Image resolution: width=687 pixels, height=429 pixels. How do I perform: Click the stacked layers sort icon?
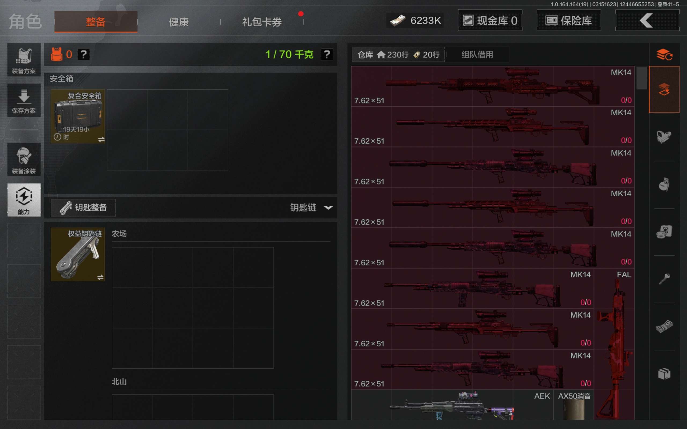[x=664, y=54]
